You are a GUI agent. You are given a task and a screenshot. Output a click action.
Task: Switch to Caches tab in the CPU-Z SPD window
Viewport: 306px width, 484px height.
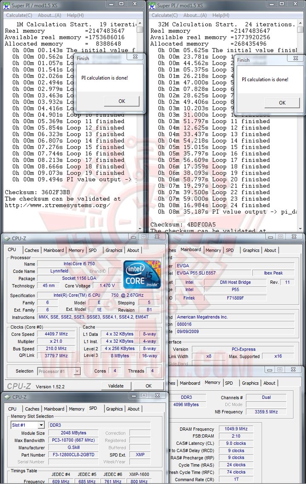tap(32, 409)
